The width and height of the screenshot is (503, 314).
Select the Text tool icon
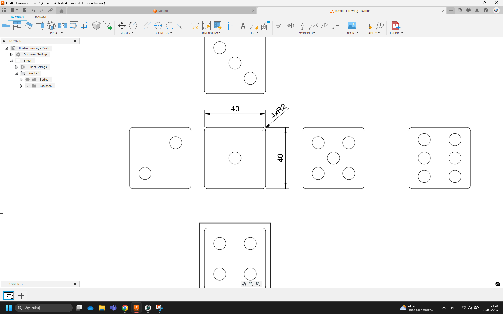[x=243, y=26]
